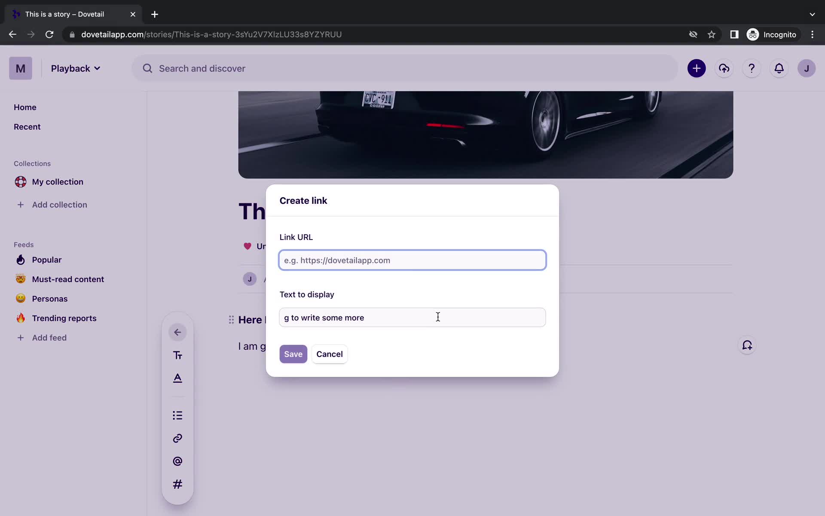Open the help question mark menu
The height and width of the screenshot is (516, 825).
coord(752,68)
